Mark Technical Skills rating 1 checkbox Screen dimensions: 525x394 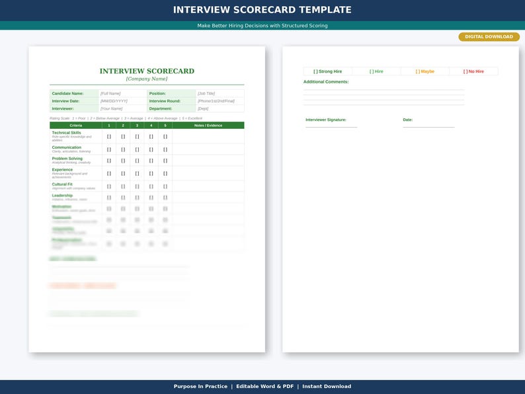coord(109,136)
